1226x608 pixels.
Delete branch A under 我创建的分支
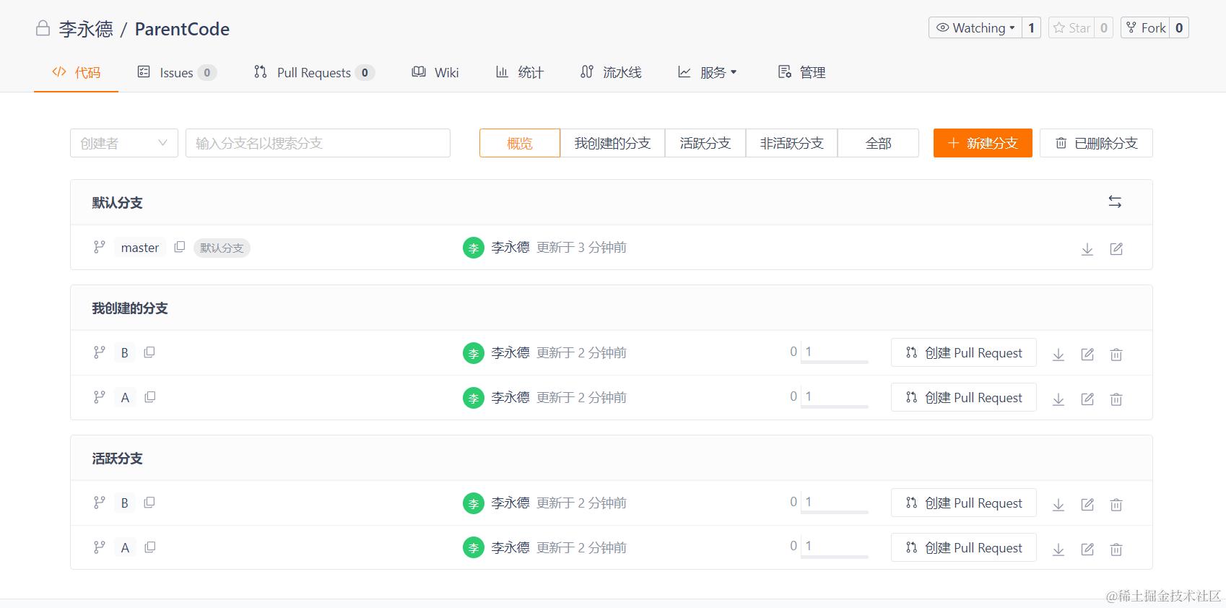tap(1116, 399)
